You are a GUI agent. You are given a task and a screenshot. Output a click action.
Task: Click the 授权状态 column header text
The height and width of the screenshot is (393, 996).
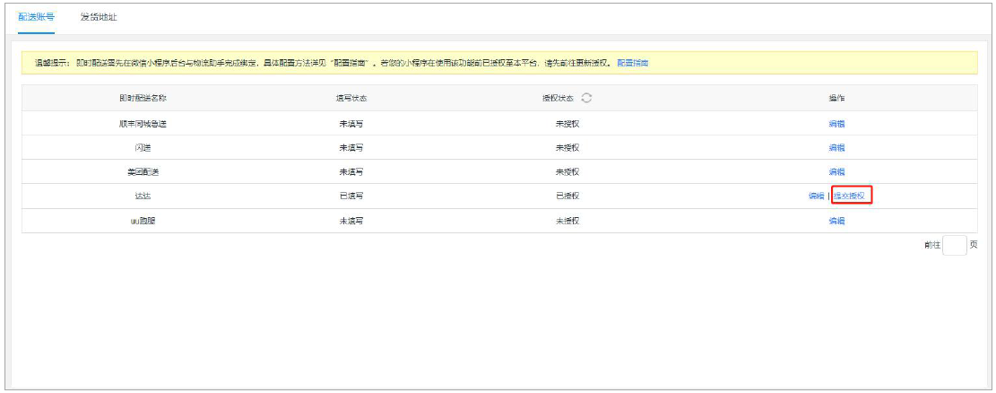pos(559,98)
